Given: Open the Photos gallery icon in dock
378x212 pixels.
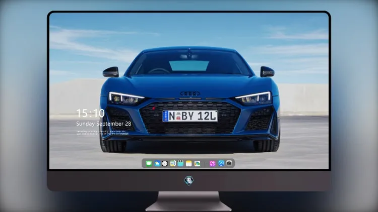Looking at the screenshot, I should (197, 163).
